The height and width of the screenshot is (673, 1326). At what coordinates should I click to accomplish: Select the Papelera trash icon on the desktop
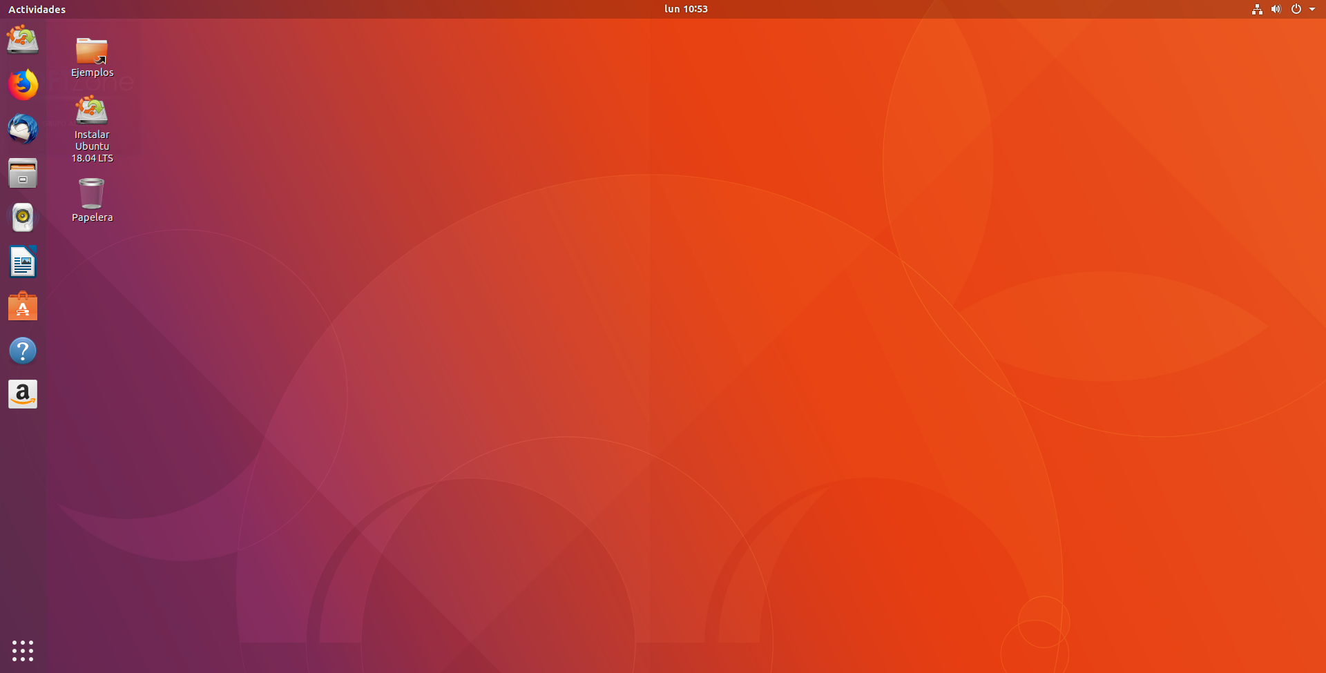(x=92, y=200)
